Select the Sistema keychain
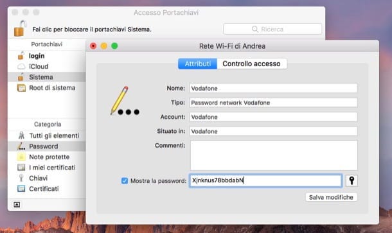 coord(47,77)
